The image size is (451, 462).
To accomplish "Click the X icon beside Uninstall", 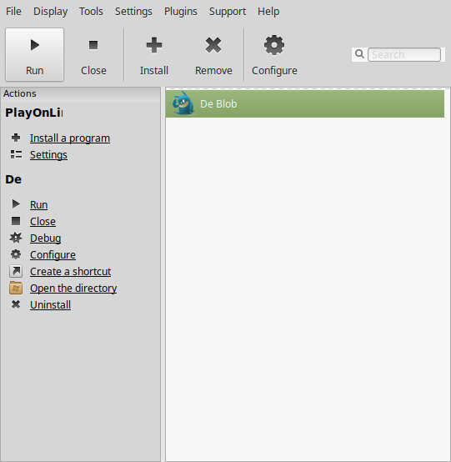I will click(x=16, y=304).
